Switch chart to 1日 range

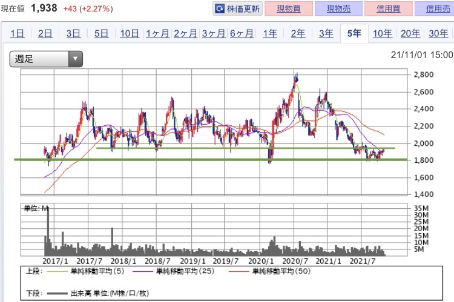tap(18, 33)
